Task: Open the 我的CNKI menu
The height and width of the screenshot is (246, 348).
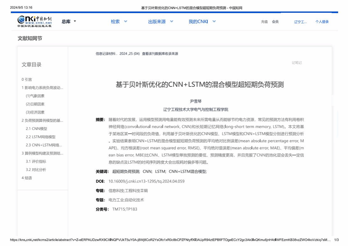Action: [x=202, y=22]
